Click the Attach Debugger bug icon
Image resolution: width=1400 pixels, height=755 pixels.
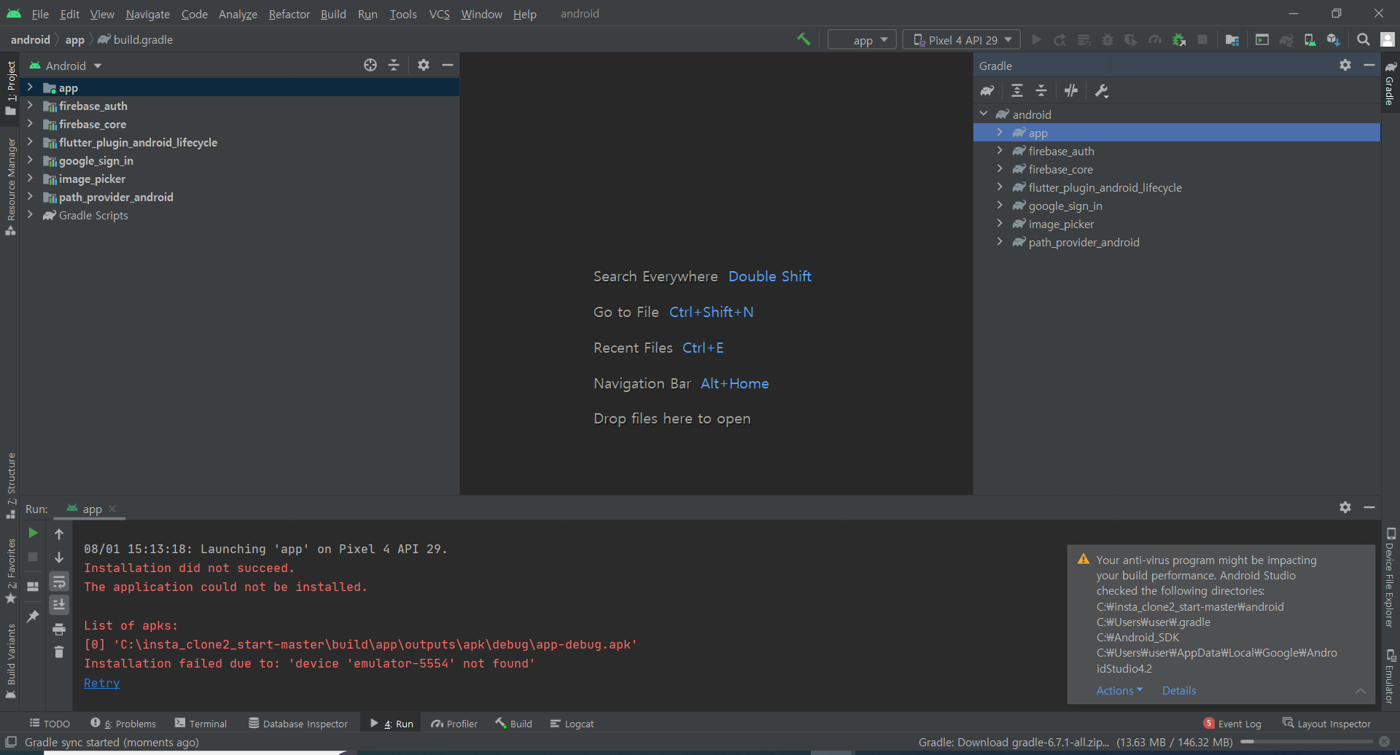click(1178, 40)
